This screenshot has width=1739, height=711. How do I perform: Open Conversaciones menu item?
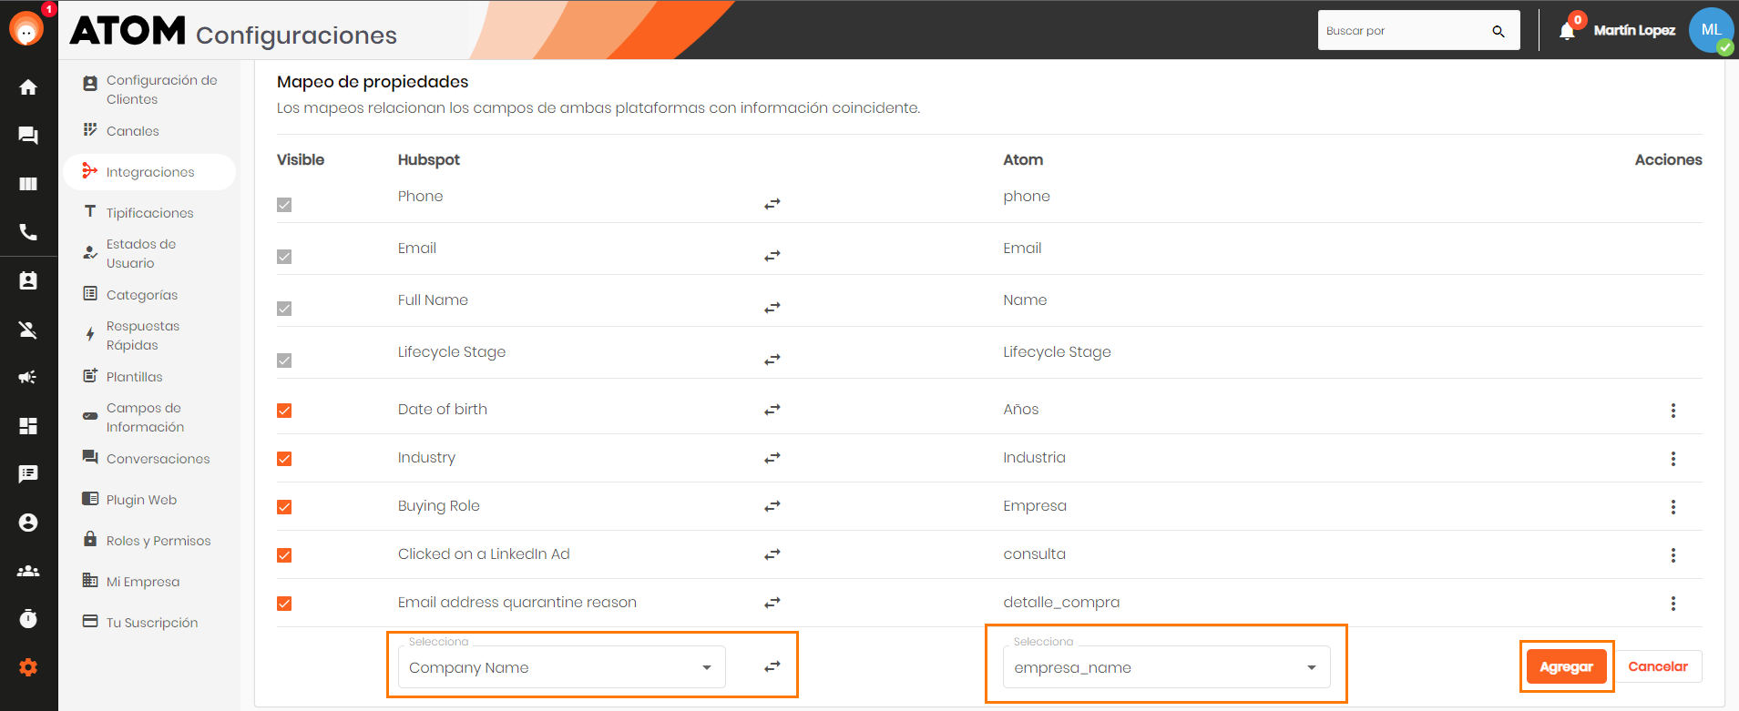[149, 459]
